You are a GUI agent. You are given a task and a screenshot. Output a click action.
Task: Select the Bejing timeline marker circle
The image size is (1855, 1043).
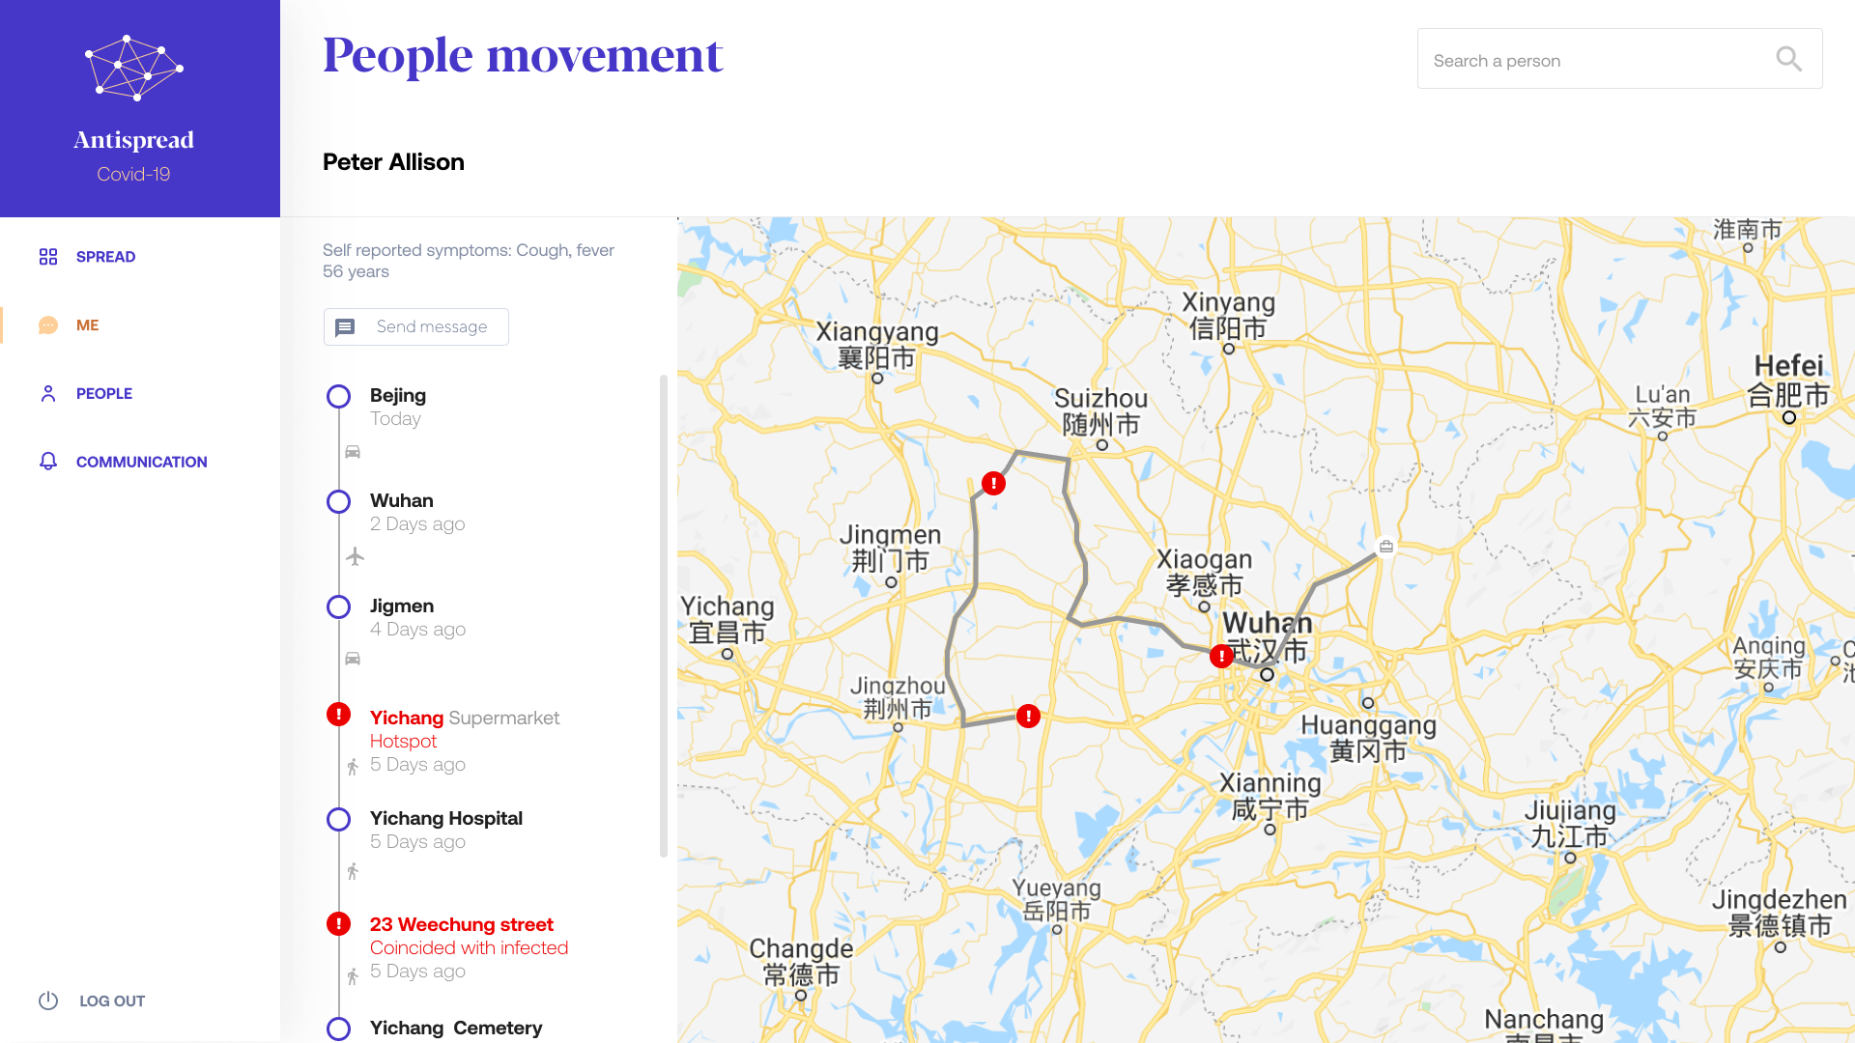coord(339,397)
